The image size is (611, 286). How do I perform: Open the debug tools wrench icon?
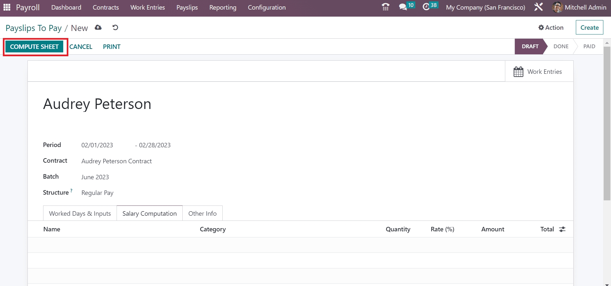pos(538,7)
